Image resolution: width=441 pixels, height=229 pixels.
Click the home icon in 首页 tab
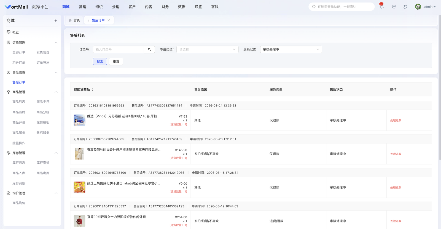[70, 20]
